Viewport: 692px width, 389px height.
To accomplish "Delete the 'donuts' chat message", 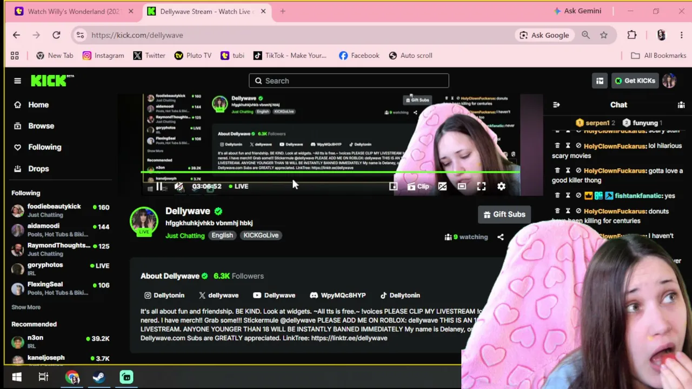I will [x=557, y=211].
